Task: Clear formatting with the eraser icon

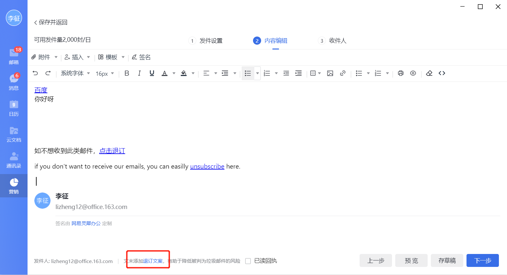Action: 429,73
